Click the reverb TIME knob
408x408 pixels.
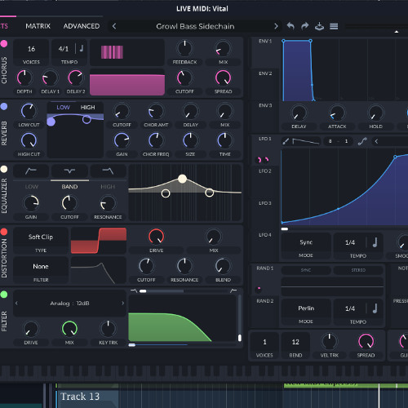[224, 140]
